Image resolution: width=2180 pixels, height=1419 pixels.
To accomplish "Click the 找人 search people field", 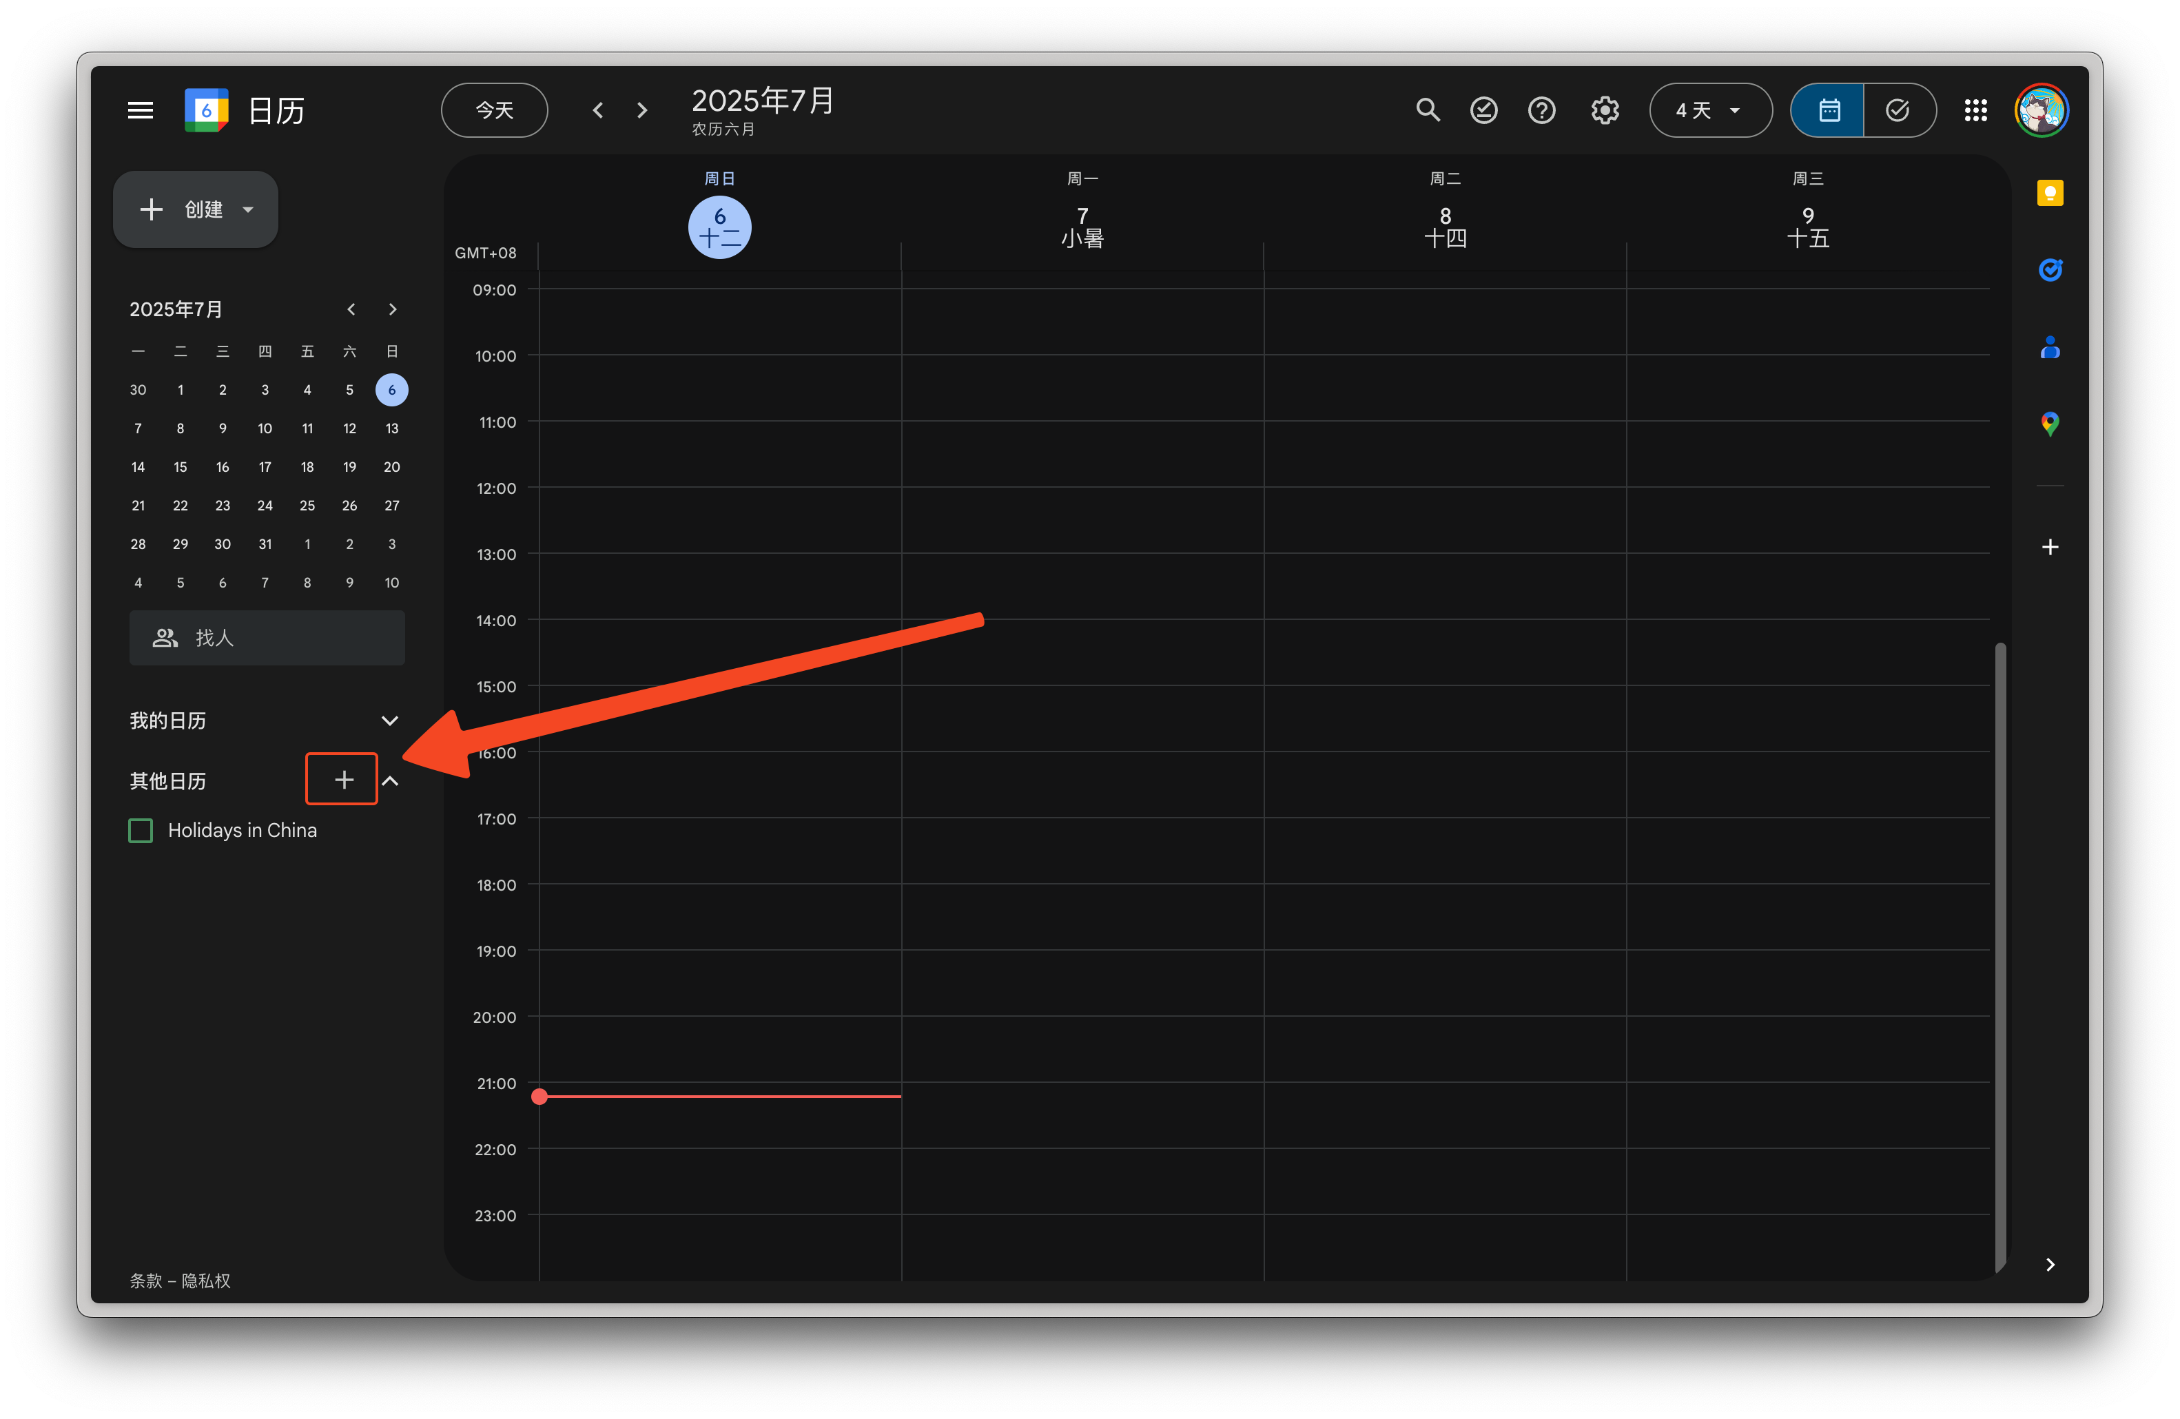I will 267,637.
